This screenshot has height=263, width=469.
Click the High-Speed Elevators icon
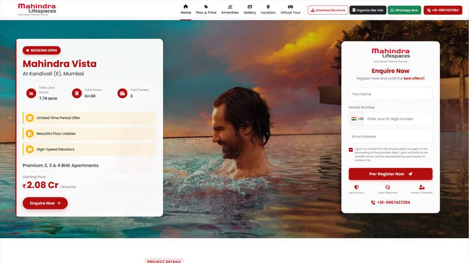point(30,150)
